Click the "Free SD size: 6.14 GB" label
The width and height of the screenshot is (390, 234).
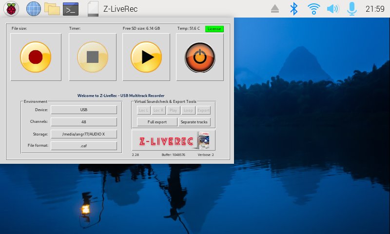tap(141, 28)
